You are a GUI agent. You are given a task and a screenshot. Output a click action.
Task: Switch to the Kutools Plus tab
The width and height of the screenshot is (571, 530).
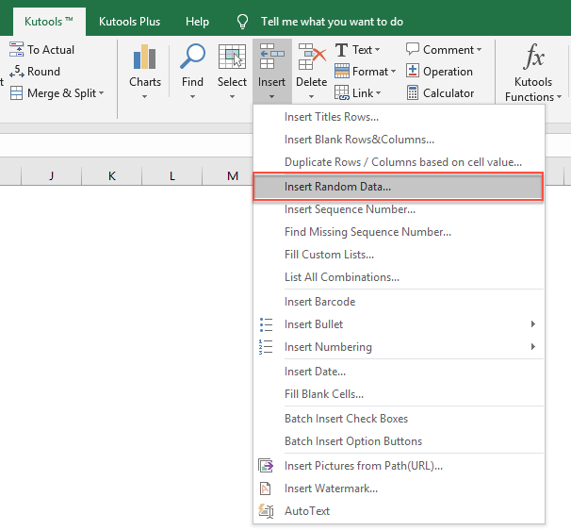point(130,22)
